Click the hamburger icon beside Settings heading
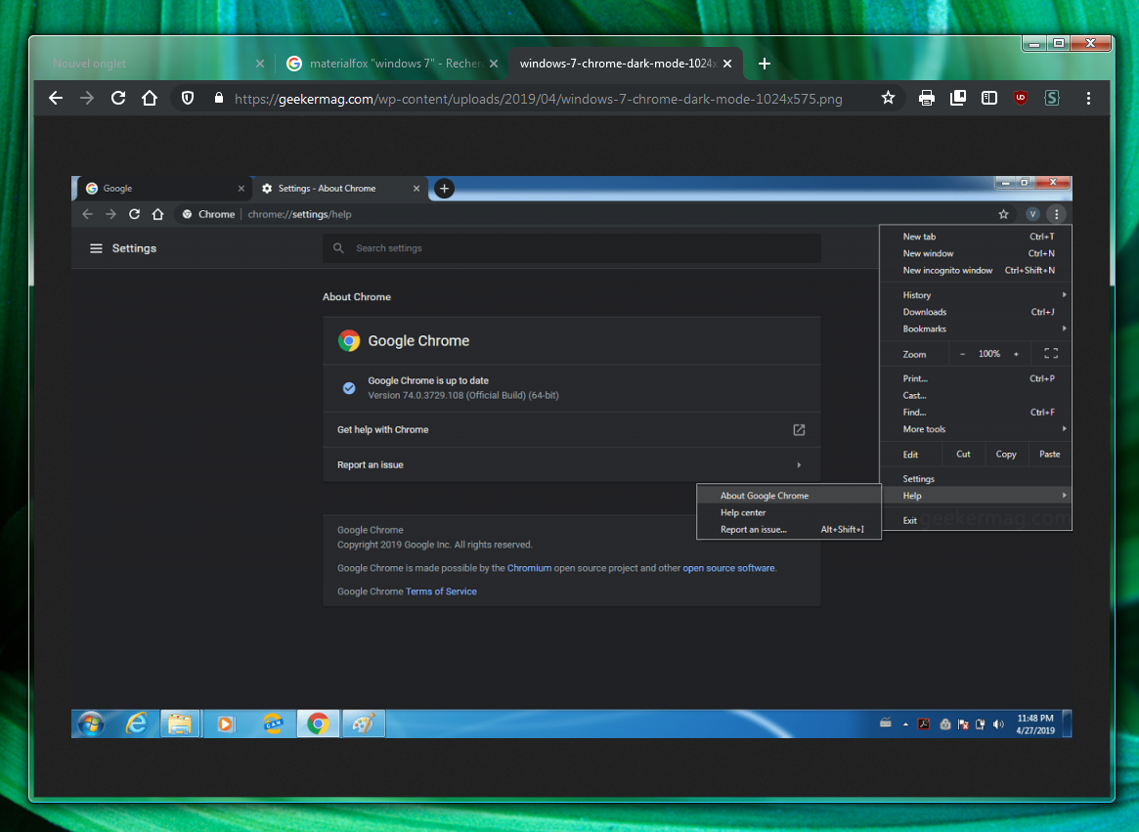Viewport: 1139px width, 832px height. 96,248
